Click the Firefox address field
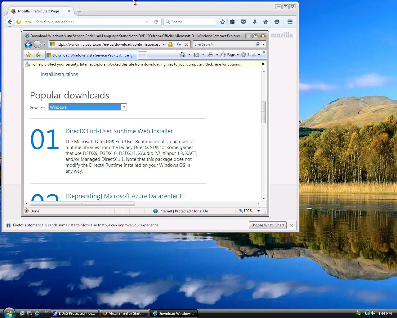Viewport: 397px width, 318px height. pyautogui.click(x=90, y=22)
